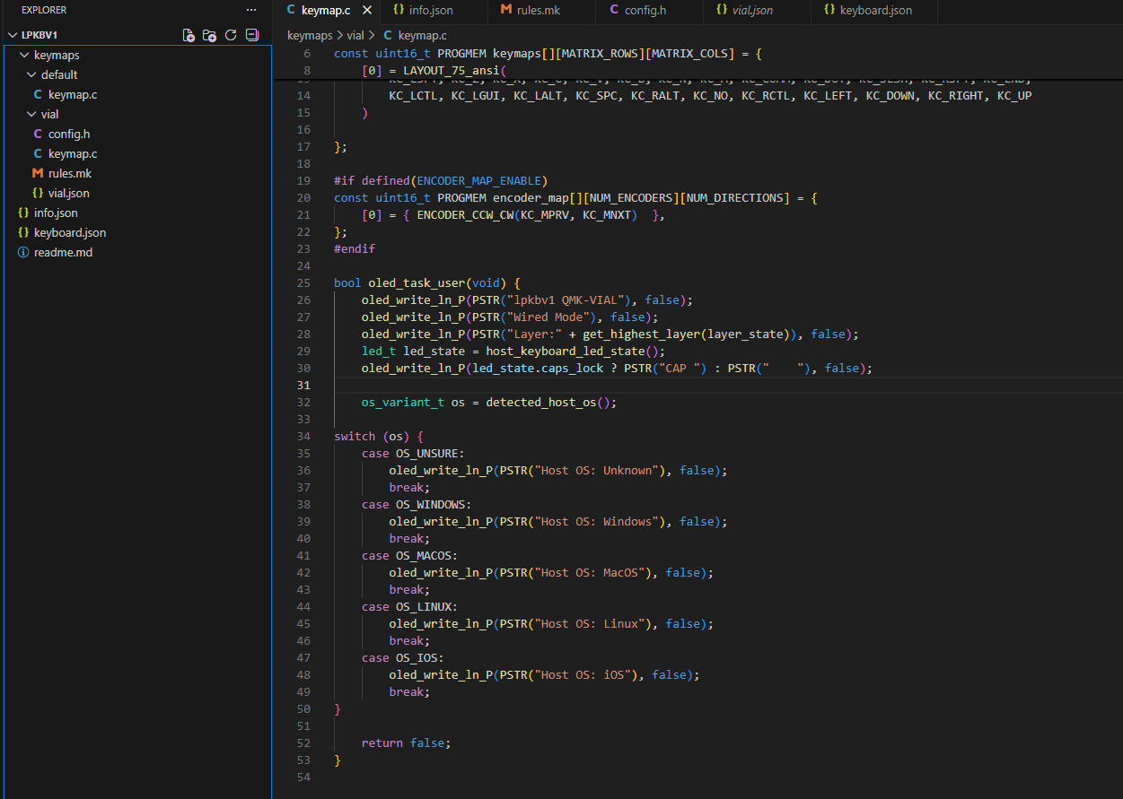The image size is (1123, 799).
Task: Open rules.mk in the vial folder
Action: (69, 173)
